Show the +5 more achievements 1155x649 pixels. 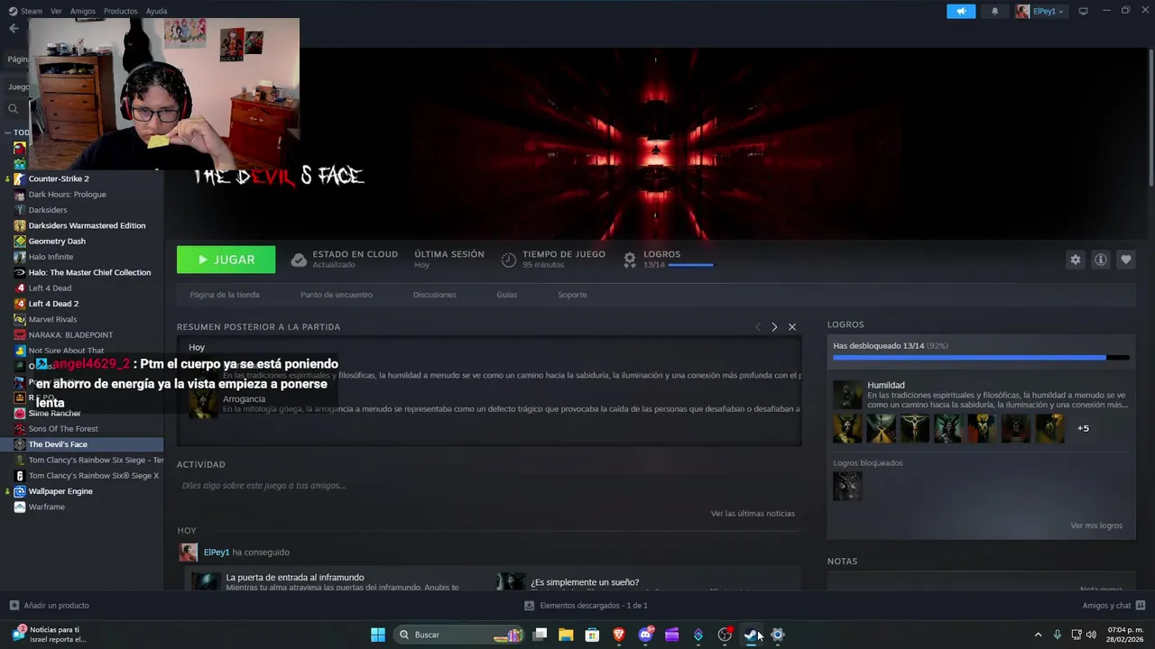[1083, 428]
